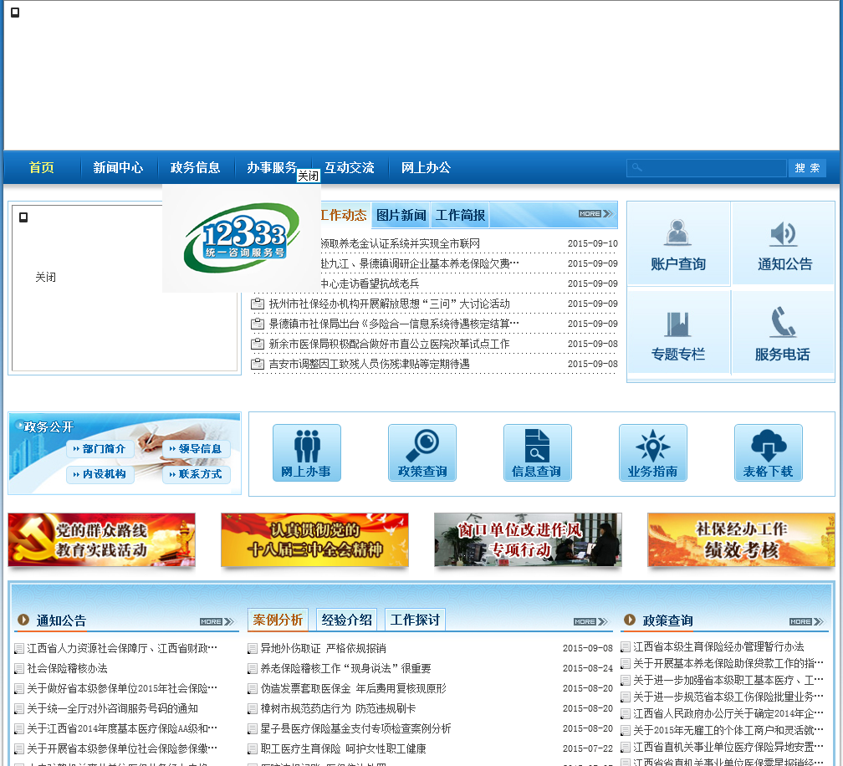Switch to the 图片新闻 tab

click(x=401, y=216)
